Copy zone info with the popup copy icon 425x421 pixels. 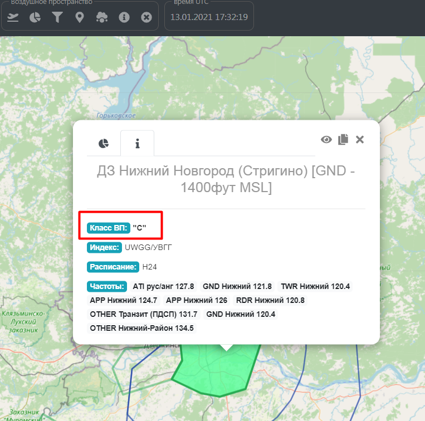click(x=343, y=139)
